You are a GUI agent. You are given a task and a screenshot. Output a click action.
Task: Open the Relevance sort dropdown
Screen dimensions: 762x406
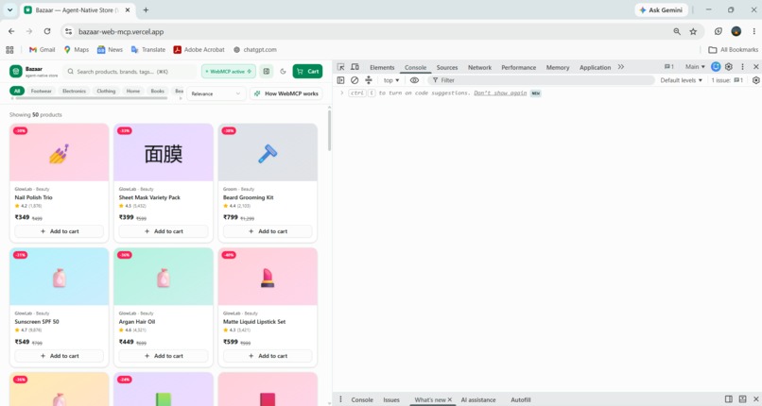coord(216,93)
